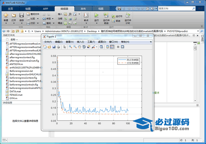Toggle the Insert Legend button in Figure
The height and width of the screenshot is (144, 206).
point(112,47)
